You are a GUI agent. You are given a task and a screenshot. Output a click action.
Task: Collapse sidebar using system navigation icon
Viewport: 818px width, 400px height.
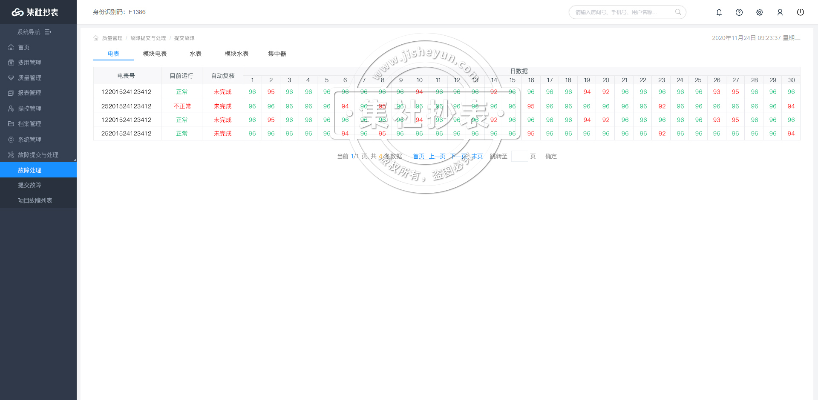(48, 32)
